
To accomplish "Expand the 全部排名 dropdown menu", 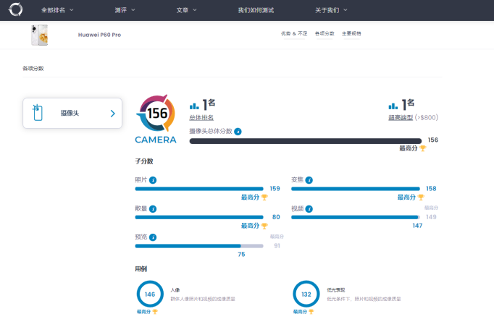I will [57, 10].
